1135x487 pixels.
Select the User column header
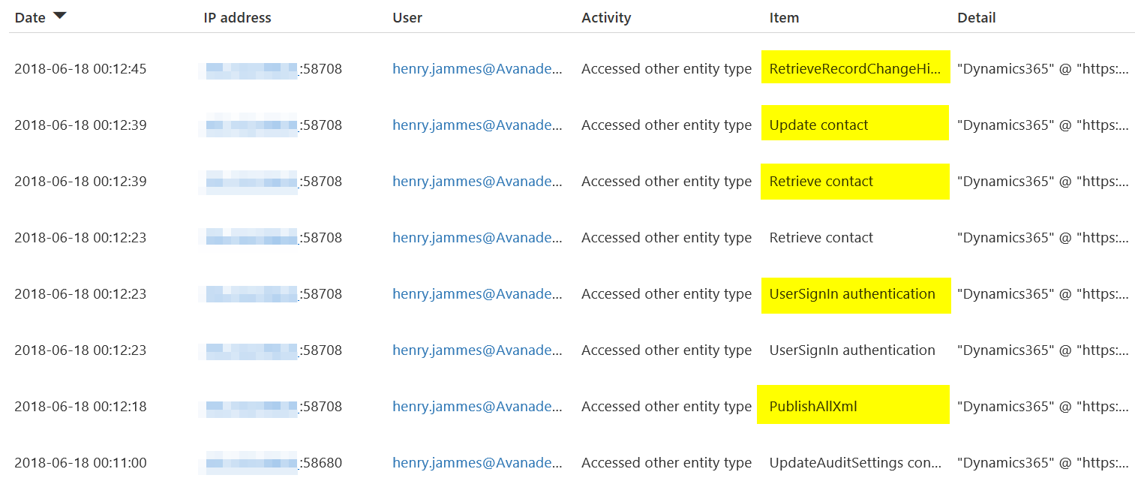point(407,17)
